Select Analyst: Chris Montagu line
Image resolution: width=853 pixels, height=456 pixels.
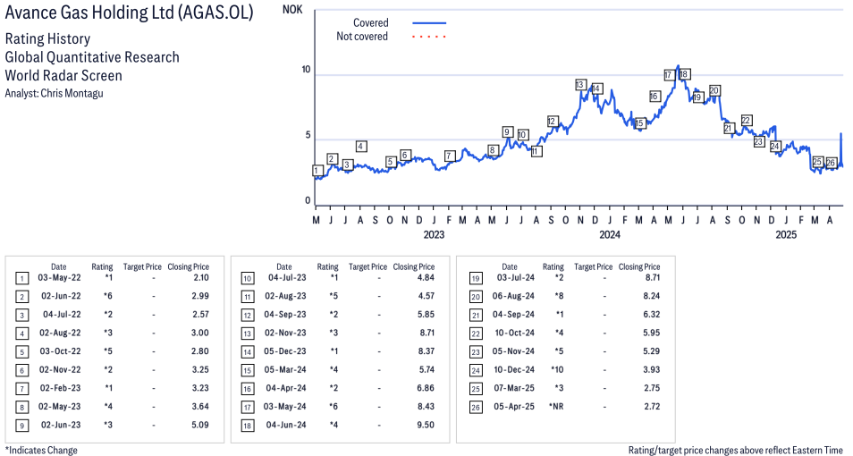54,93
